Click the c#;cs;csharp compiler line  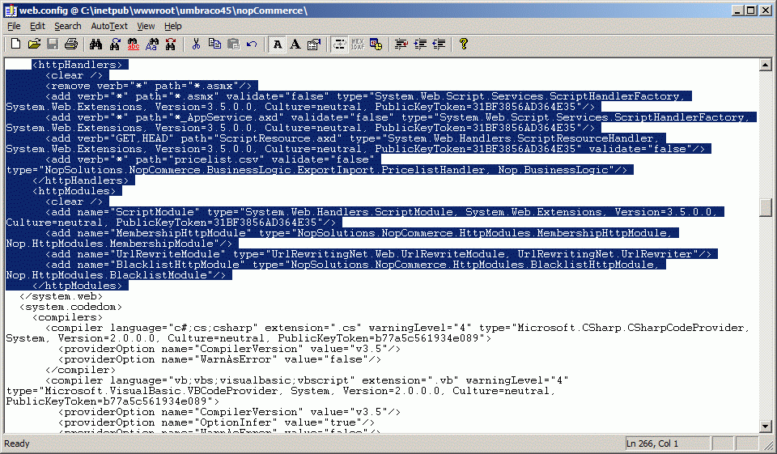click(x=397, y=328)
